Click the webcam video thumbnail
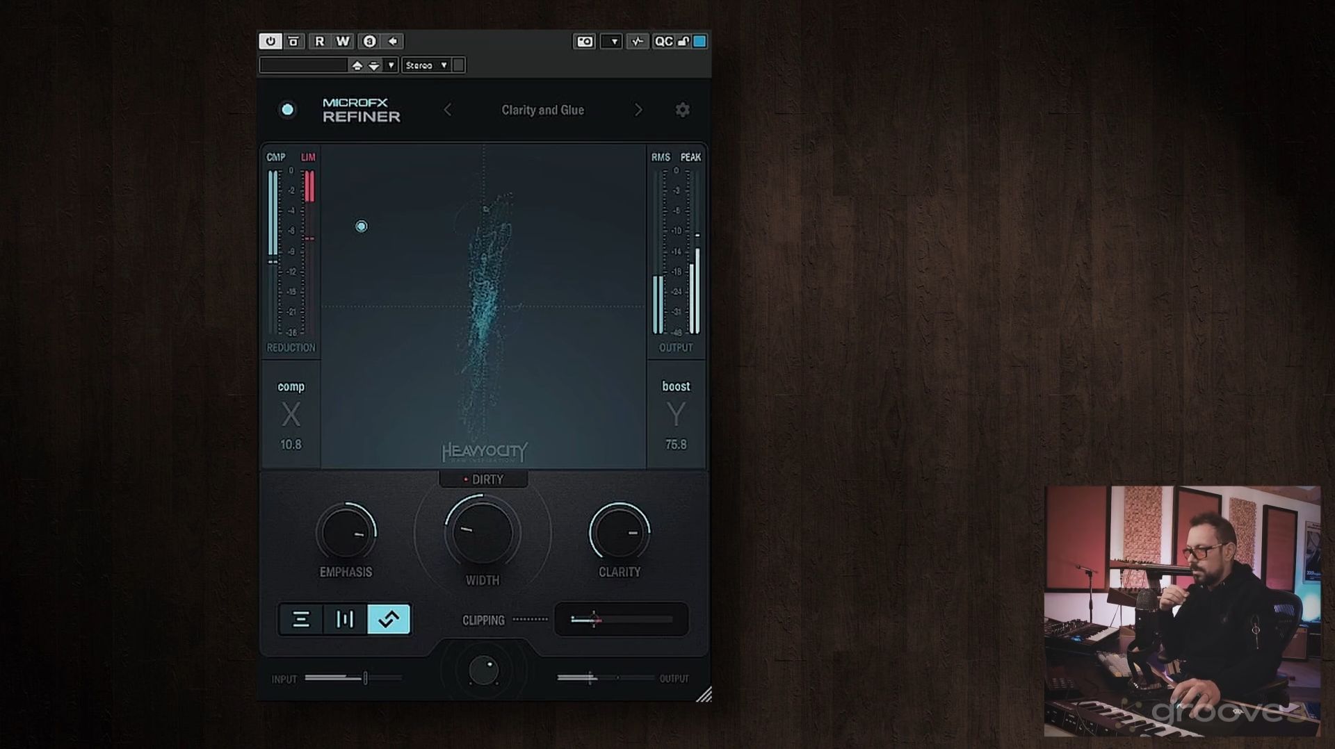The height and width of the screenshot is (749, 1335). pos(1182,611)
